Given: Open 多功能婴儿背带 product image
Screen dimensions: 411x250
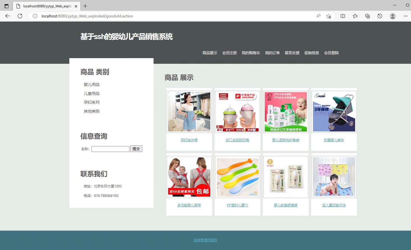Looking at the screenshot, I should (x=189, y=177).
